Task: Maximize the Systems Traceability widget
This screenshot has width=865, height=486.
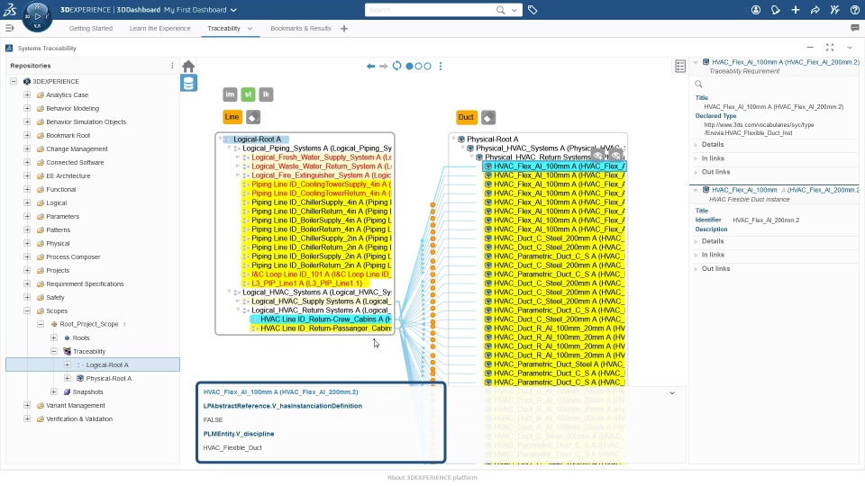Action: coord(830,48)
